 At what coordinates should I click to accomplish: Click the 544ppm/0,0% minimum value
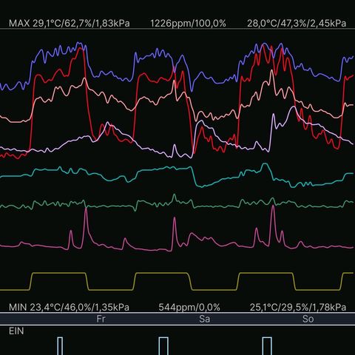coord(189,307)
